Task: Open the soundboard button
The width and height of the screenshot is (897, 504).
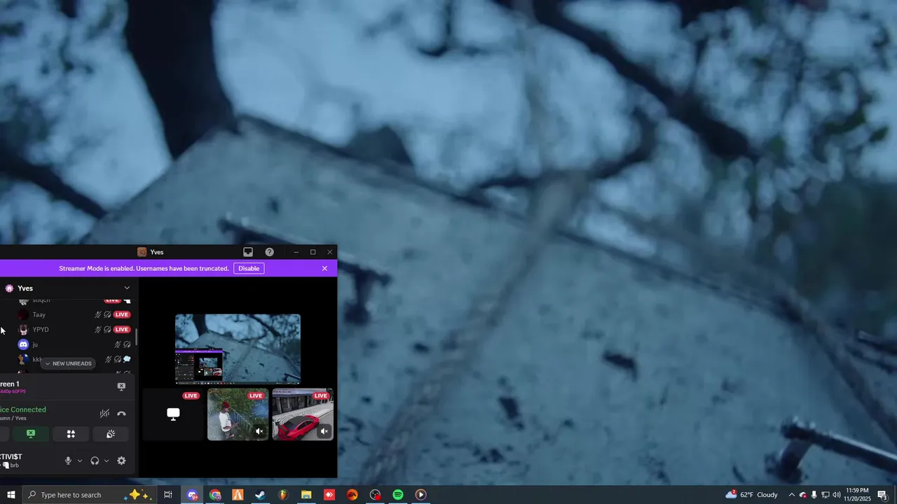Action: [111, 434]
